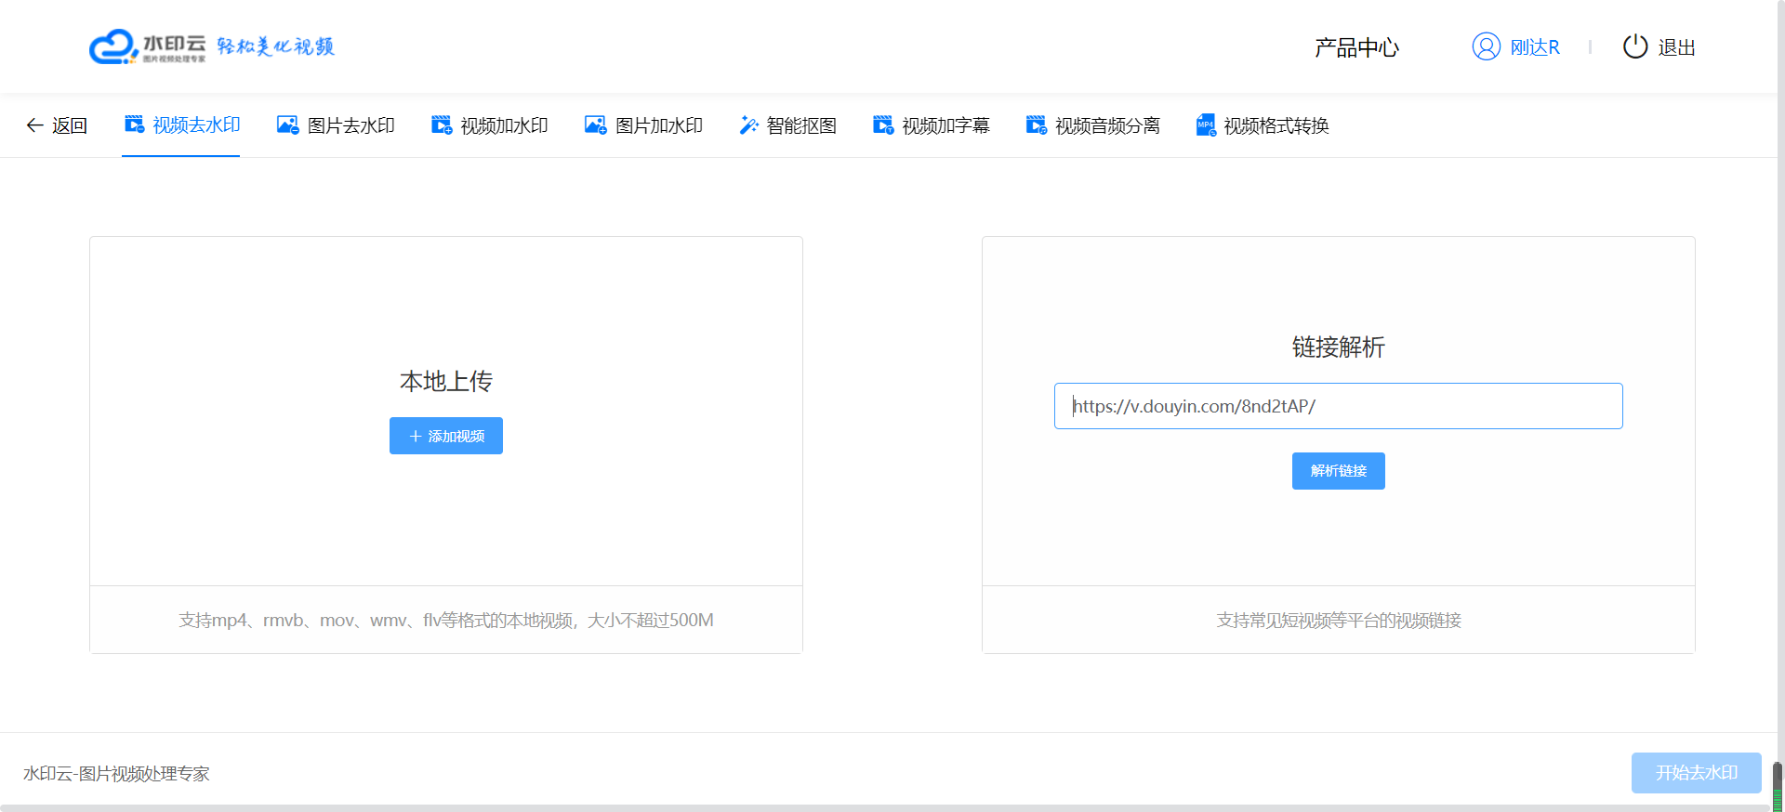
Task: Open the 刚达R user profile
Action: 1534,47
